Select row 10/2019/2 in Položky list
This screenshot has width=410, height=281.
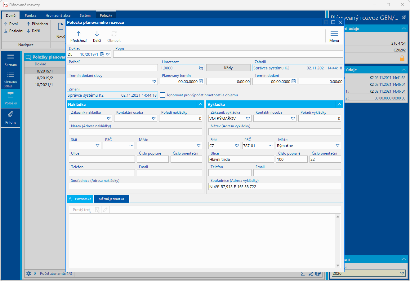(45, 78)
